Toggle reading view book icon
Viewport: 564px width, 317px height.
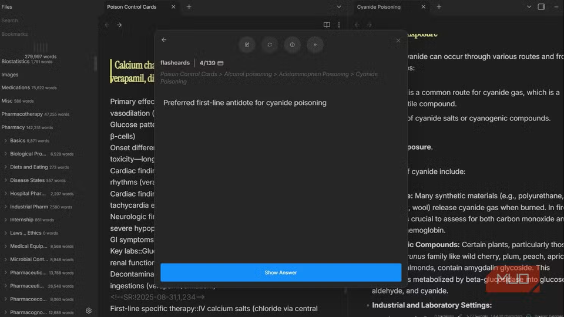(327, 25)
